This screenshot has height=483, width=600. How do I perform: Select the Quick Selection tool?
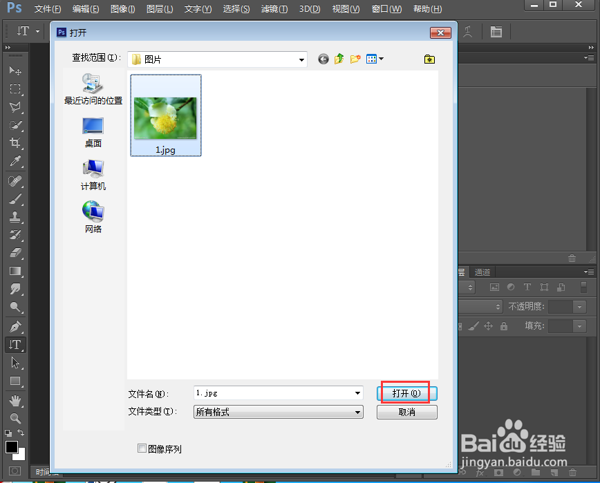pyautogui.click(x=15, y=125)
